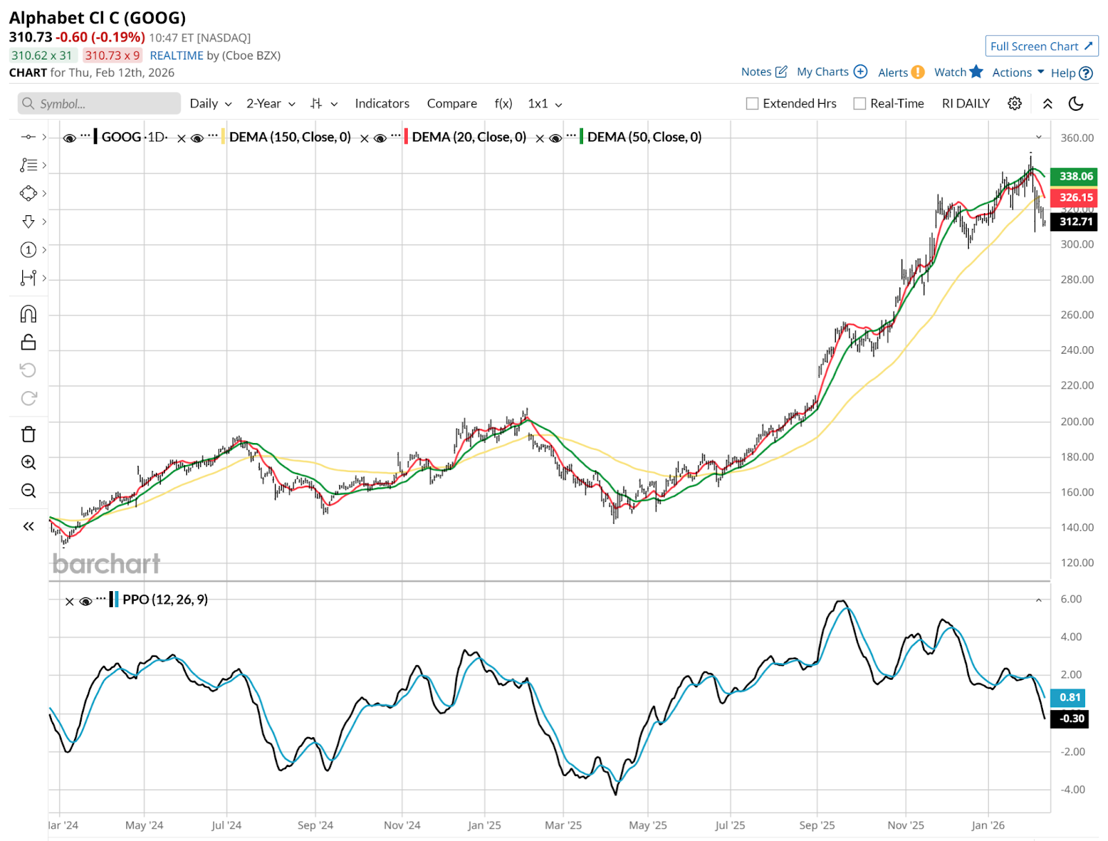Click the magnet snap tool icon
Image resolution: width=1108 pixels, height=841 pixels.
28,314
